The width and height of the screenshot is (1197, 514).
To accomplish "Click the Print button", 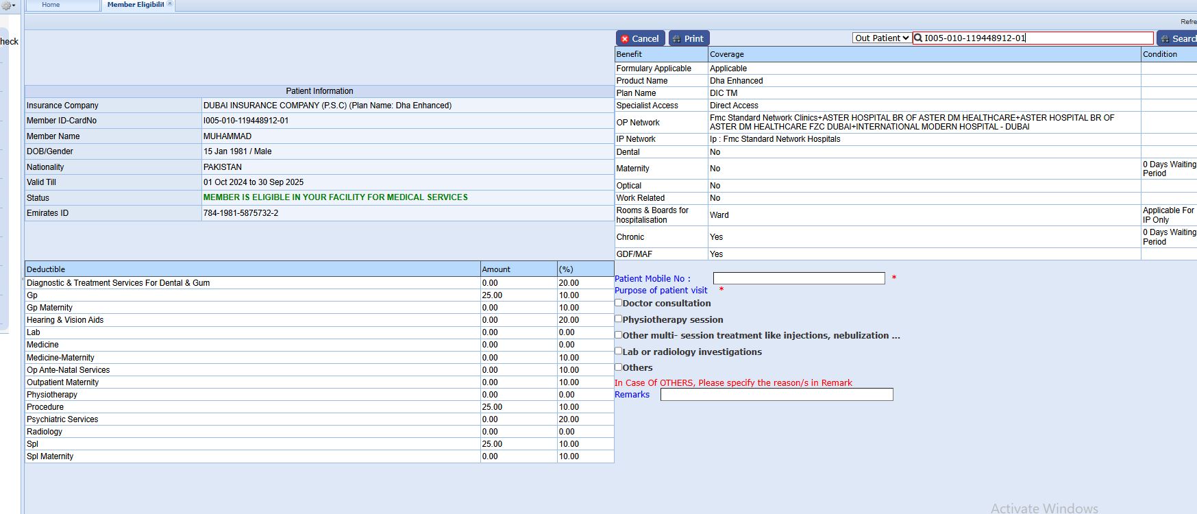I will [688, 39].
